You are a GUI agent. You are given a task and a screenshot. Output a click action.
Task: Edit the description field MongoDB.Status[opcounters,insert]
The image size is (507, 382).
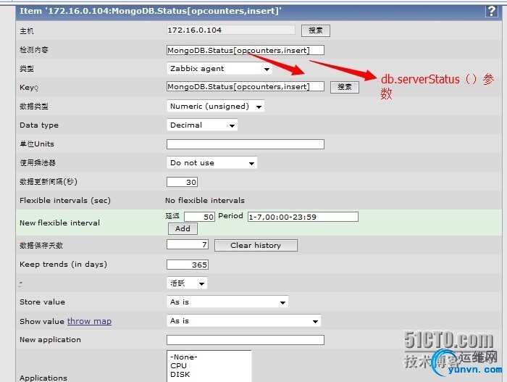coord(246,50)
